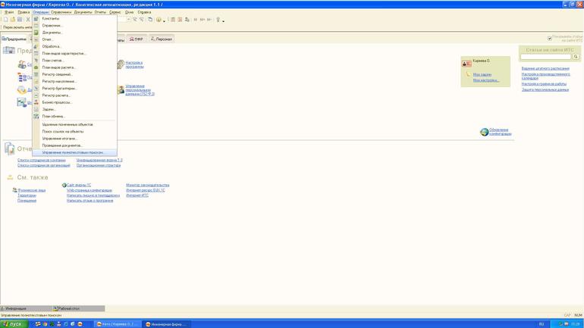Open the Справочники menu in menu bar
584x328 pixels.
61,12
